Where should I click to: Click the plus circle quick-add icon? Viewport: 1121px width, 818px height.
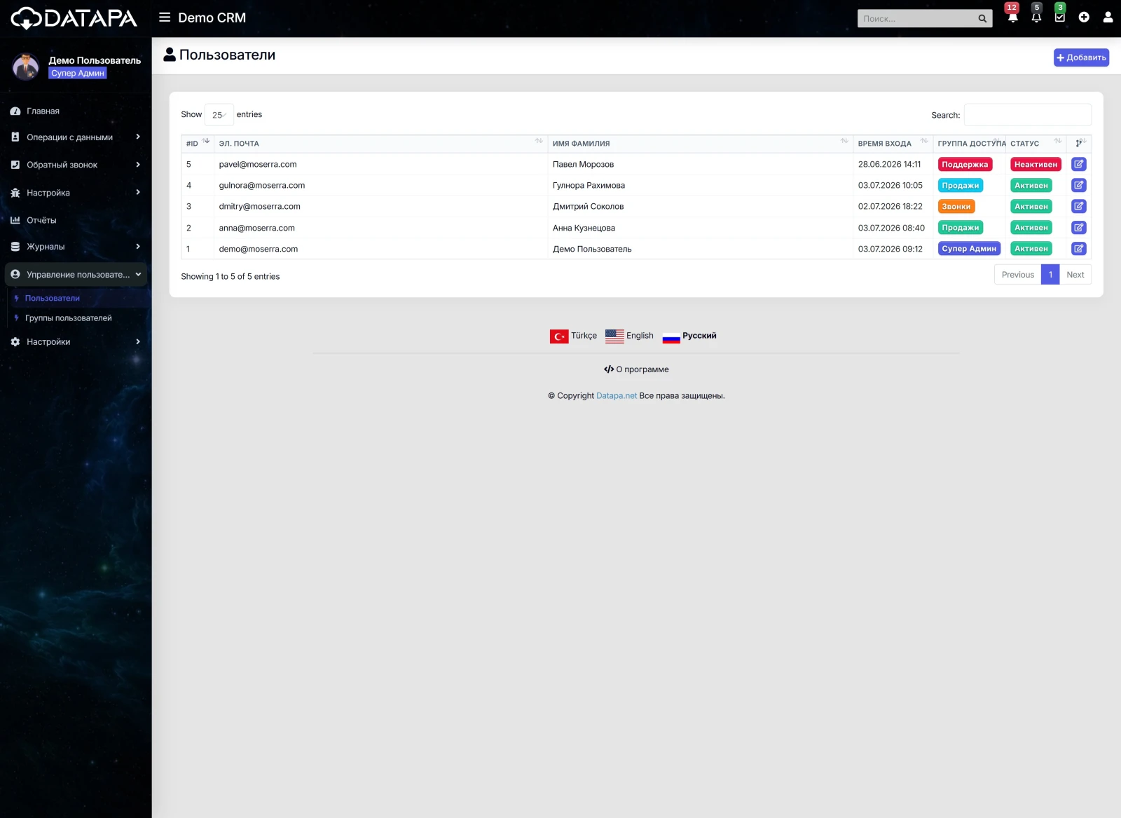click(1084, 18)
